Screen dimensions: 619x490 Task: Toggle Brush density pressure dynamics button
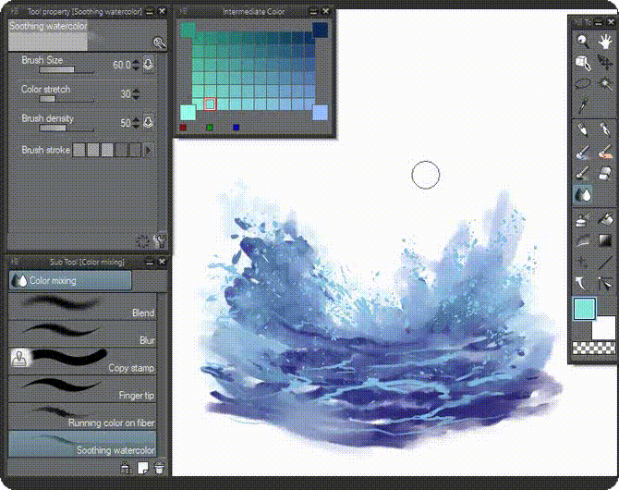149,122
